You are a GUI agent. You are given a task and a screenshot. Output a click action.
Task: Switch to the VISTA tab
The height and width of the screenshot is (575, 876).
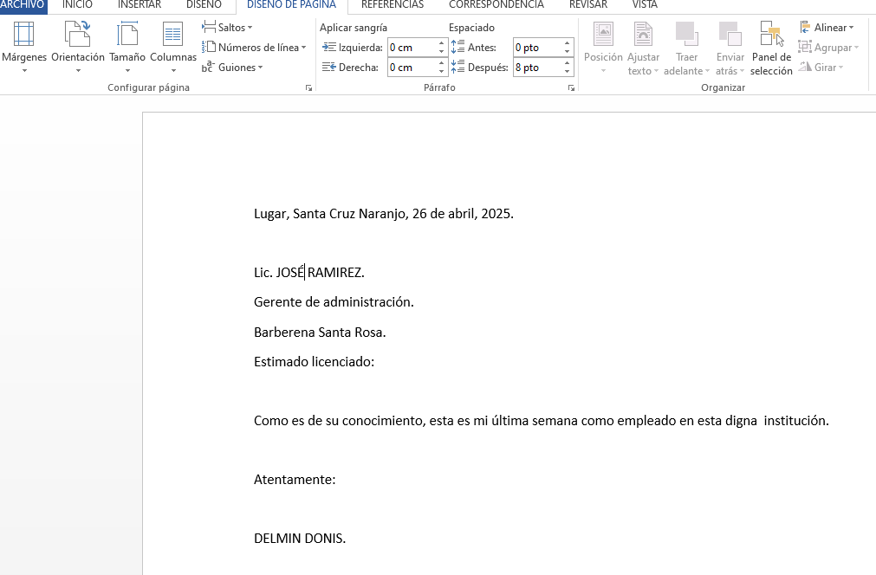point(645,5)
